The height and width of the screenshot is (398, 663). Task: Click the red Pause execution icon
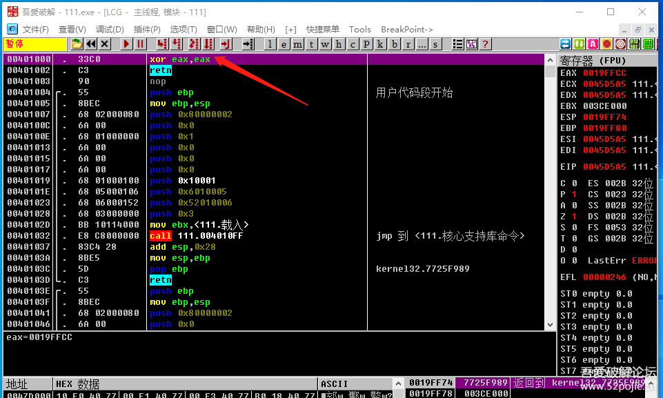[140, 44]
